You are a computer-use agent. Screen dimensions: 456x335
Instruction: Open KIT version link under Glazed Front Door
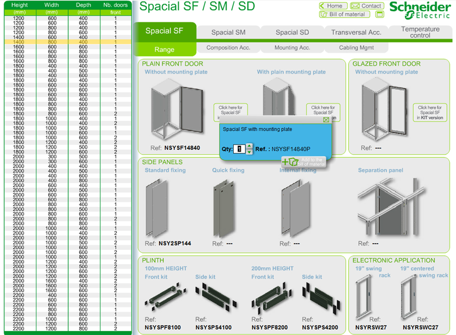pyautogui.click(x=430, y=113)
